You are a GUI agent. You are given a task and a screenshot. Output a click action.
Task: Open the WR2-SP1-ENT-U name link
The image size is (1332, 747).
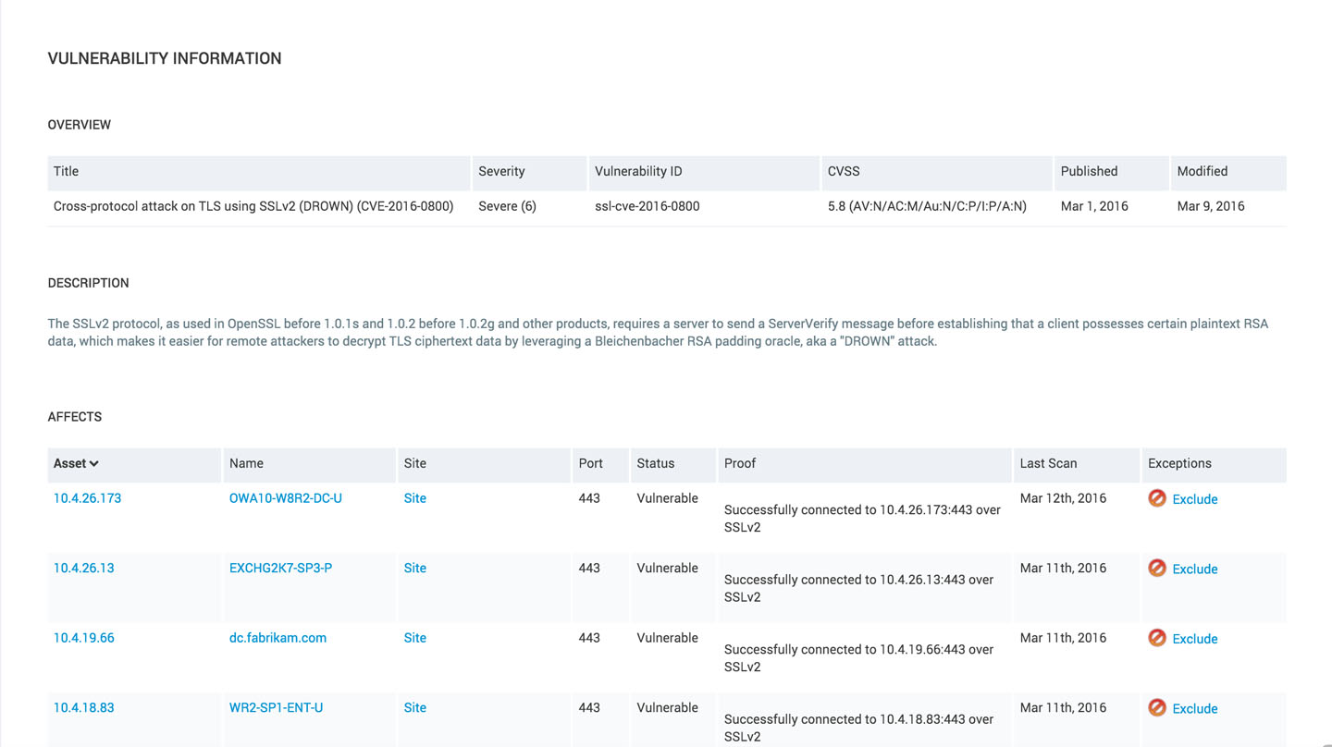tap(276, 707)
